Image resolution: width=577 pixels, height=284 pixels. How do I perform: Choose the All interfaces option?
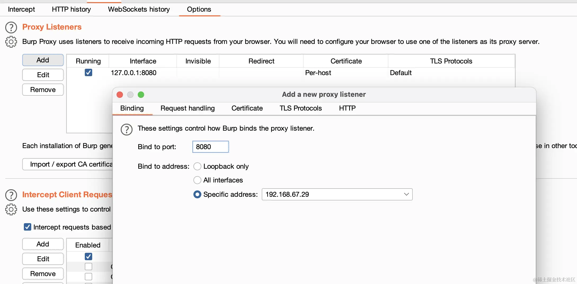(197, 180)
